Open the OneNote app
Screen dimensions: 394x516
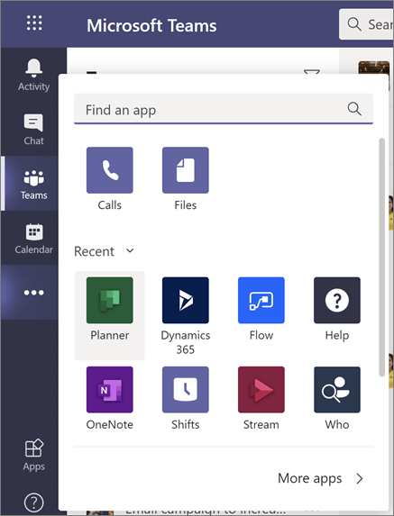[x=110, y=398]
